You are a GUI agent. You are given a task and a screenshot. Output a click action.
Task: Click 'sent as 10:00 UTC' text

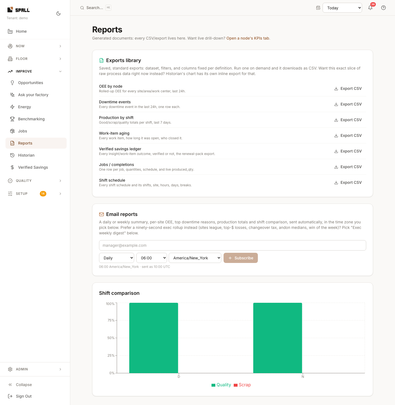click(x=156, y=267)
